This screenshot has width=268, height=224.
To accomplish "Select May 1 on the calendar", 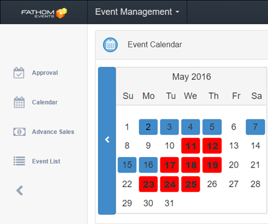I will coord(127,127).
